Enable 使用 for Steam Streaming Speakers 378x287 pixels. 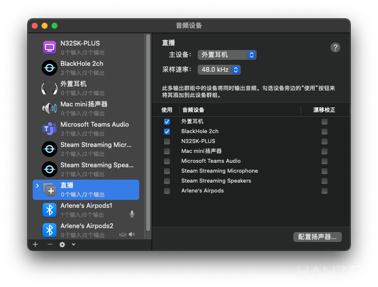[167, 181]
